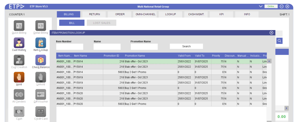Viewport: 296px width, 122px height.
Task: Select P15920 Buy 2 Get 1 Promo row
Action: click(x=161, y=104)
